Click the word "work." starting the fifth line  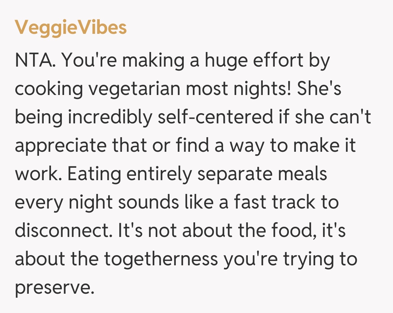pyautogui.click(x=38, y=174)
